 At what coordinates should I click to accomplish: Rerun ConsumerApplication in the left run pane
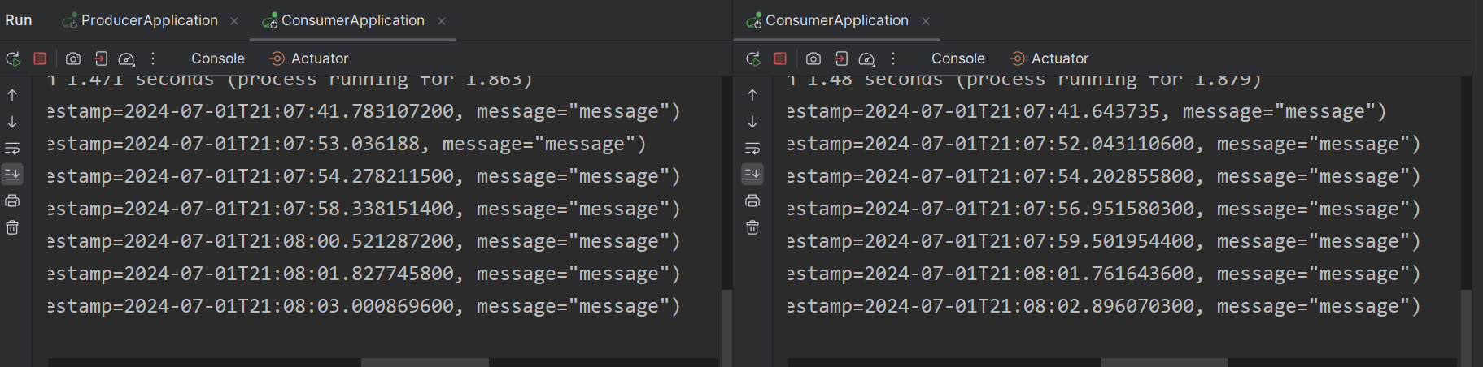13,58
